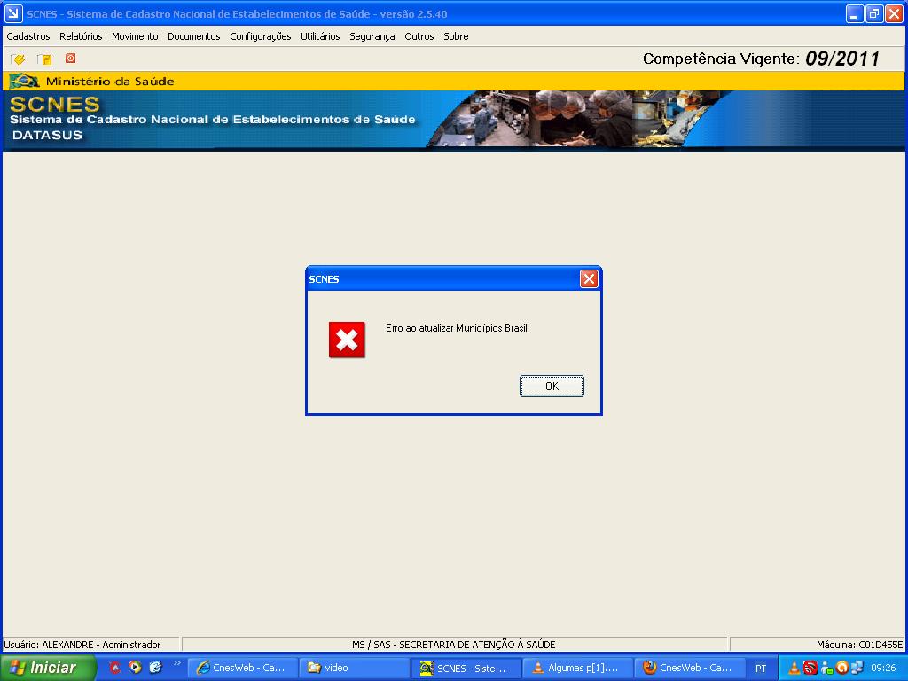This screenshot has height=681, width=908.
Task: Click the Iniciar start button
Action: (x=48, y=668)
